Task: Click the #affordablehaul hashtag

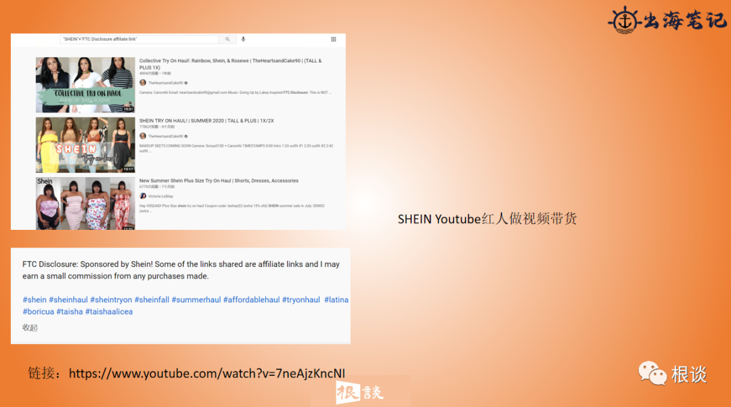Action: [251, 300]
